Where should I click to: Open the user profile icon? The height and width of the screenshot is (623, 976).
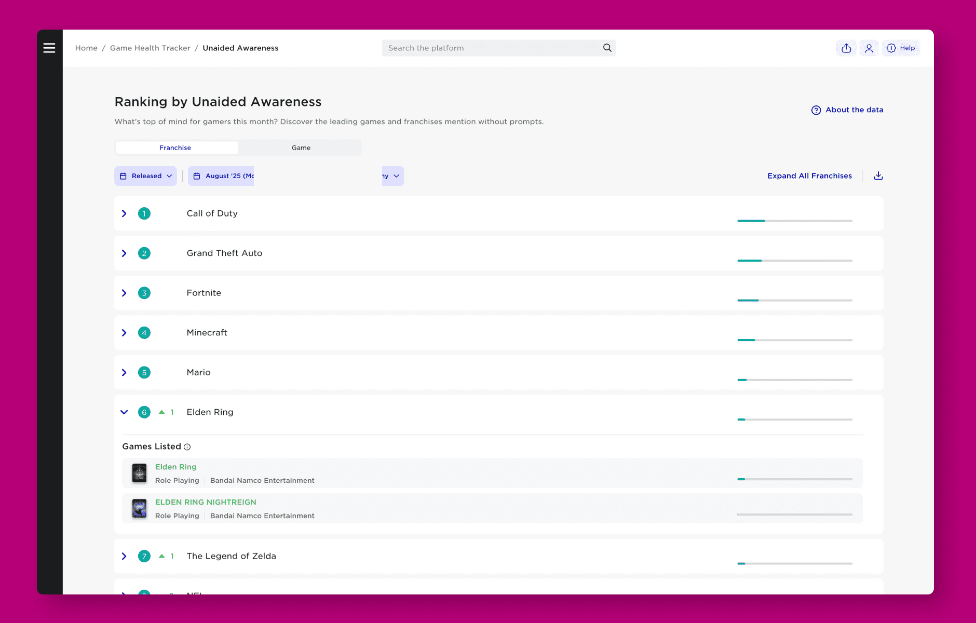click(870, 48)
